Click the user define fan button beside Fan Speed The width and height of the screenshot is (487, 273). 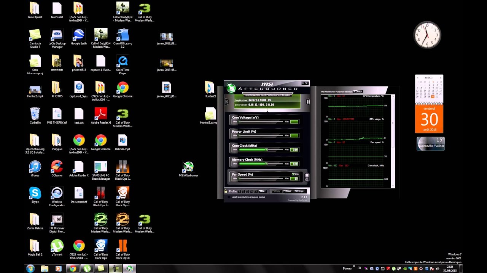[307, 177]
